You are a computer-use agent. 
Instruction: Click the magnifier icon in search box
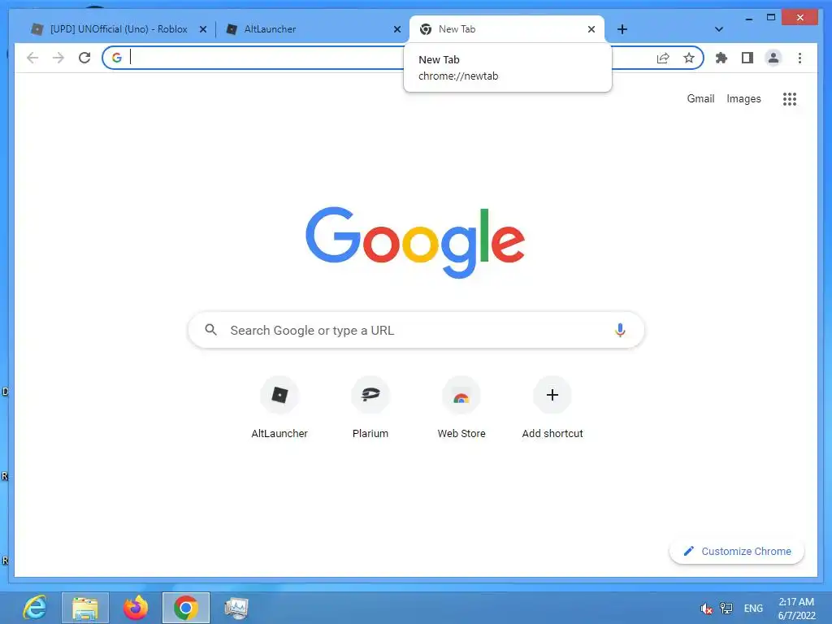[x=210, y=330]
